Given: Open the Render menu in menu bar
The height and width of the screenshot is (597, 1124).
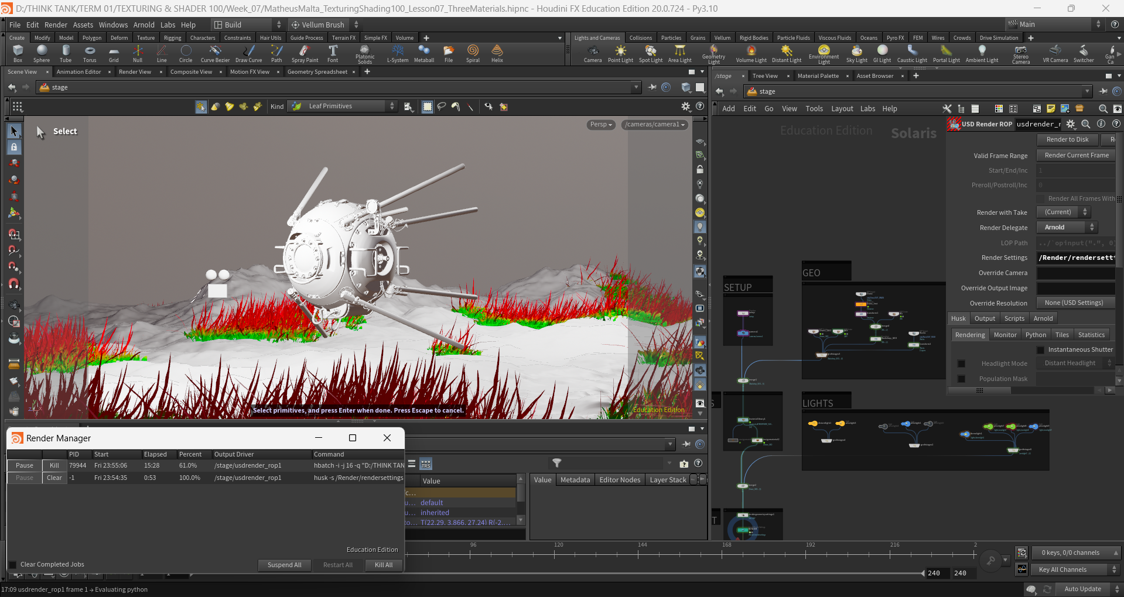Looking at the screenshot, I should point(56,25).
